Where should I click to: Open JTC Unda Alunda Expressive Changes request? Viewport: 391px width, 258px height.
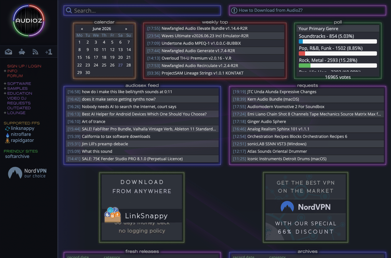click(282, 92)
